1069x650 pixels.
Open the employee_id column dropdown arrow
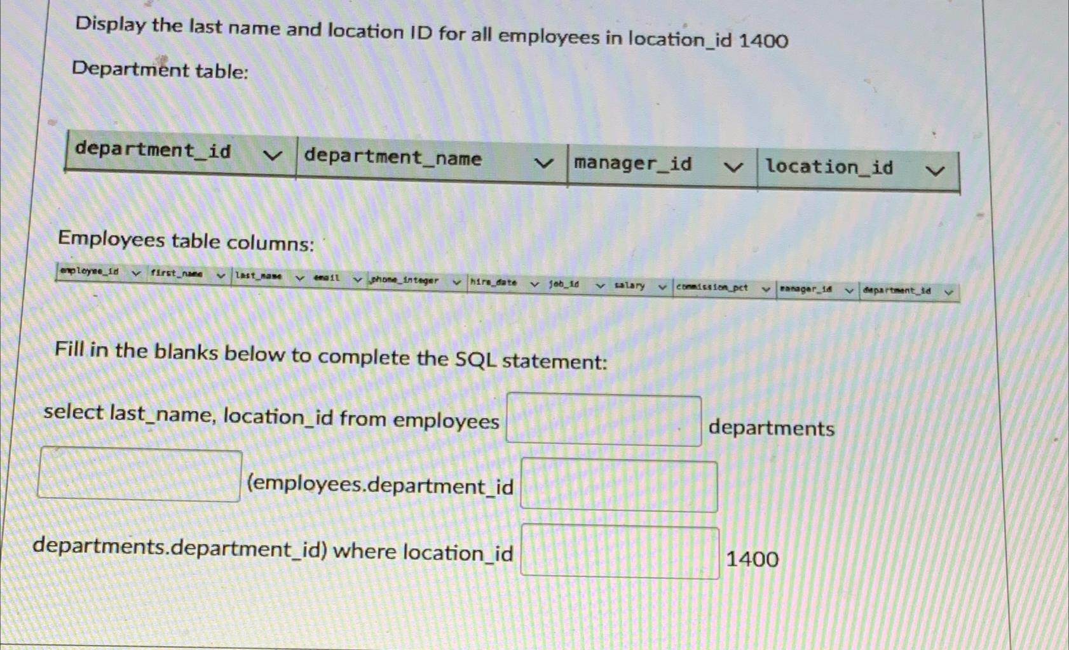coord(136,274)
